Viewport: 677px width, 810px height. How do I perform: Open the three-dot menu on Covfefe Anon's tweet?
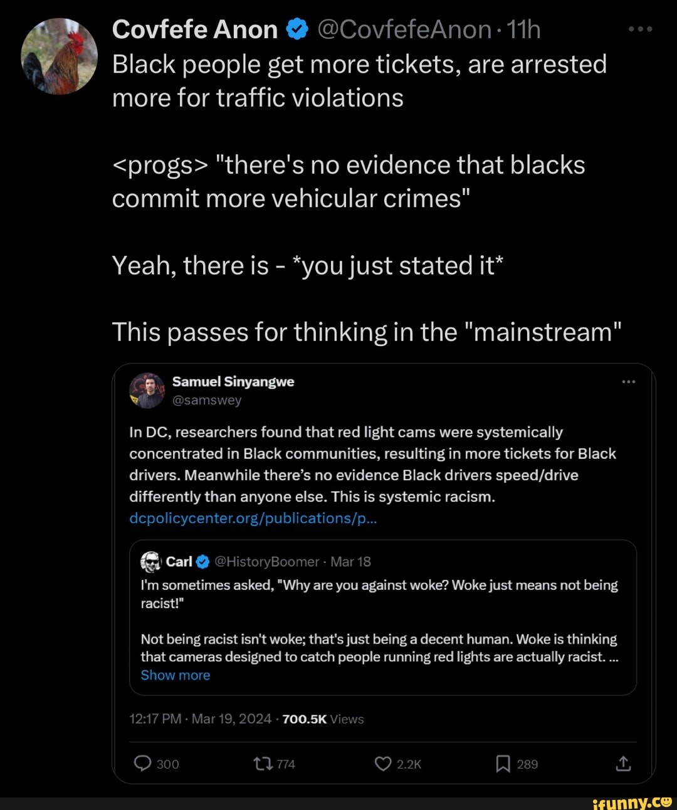click(641, 29)
